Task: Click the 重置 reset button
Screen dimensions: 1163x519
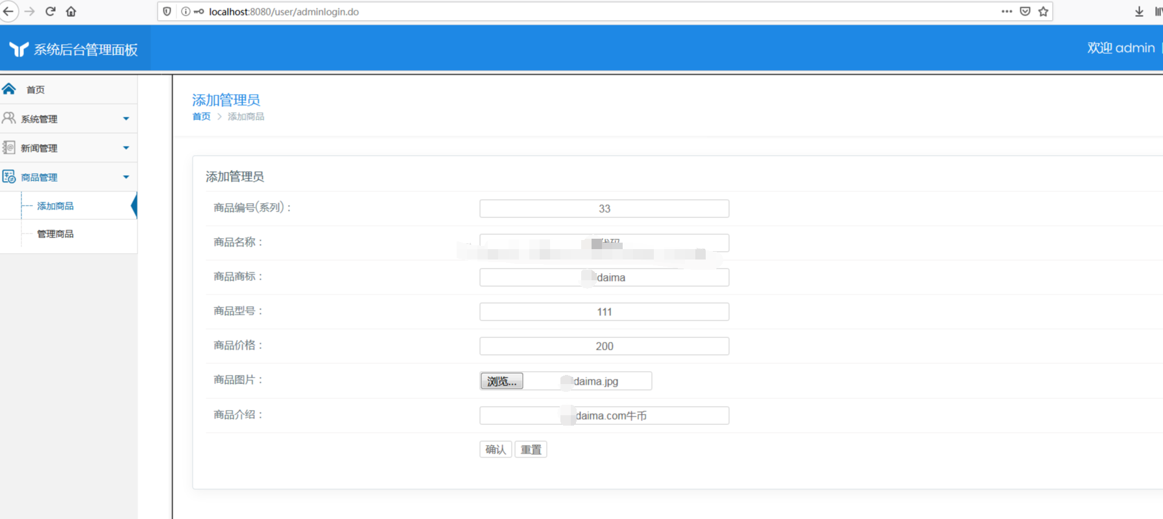Action: (531, 450)
